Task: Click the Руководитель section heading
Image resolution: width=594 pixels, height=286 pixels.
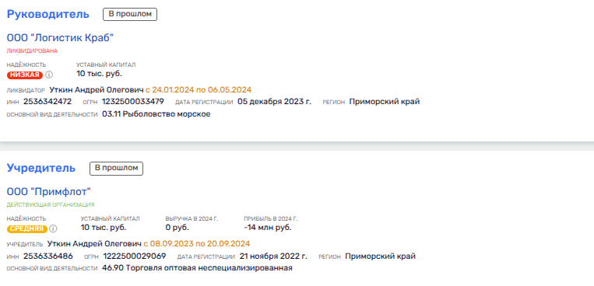Action: tap(48, 14)
